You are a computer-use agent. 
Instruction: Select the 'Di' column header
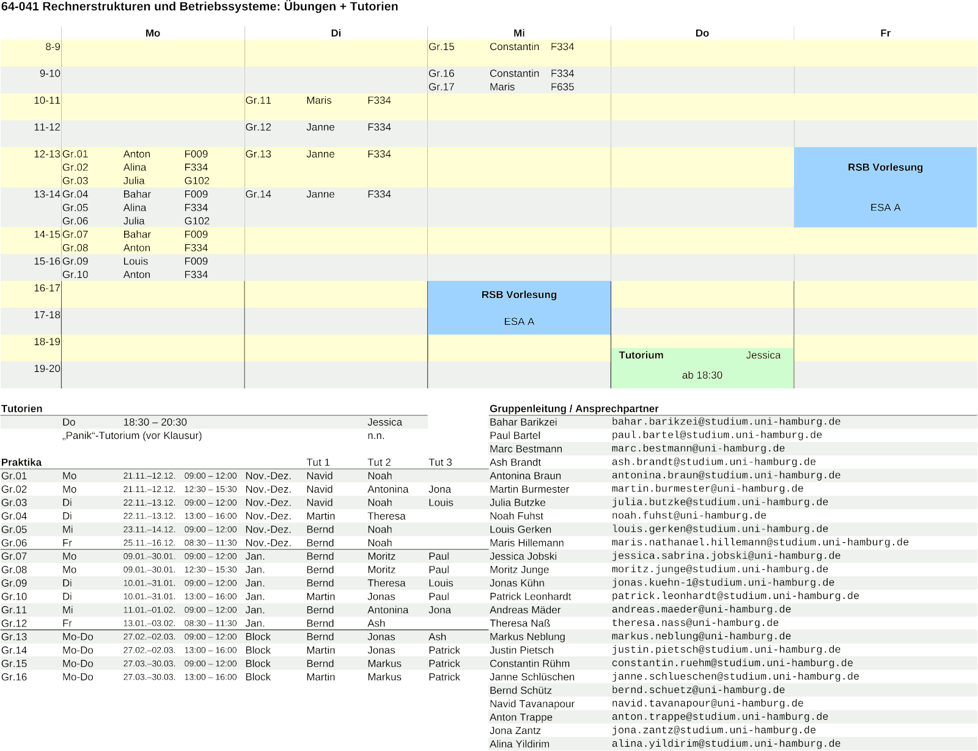[x=336, y=33]
